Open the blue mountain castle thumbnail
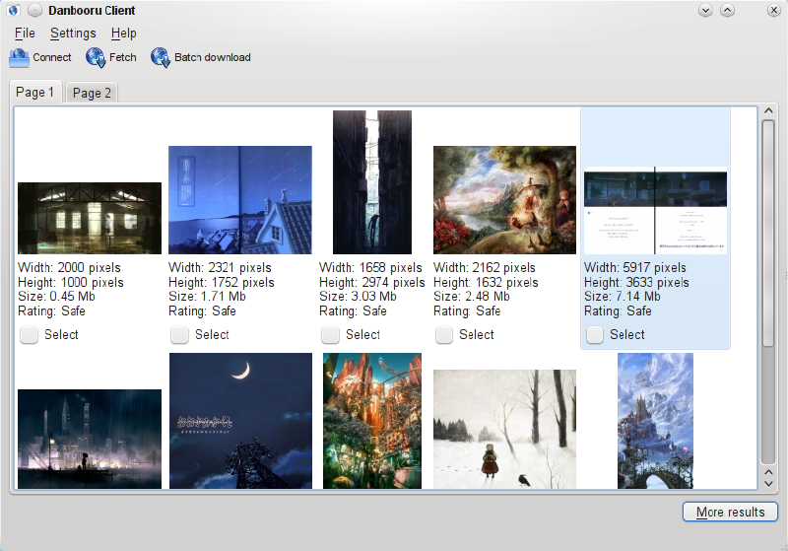This screenshot has height=551, width=788. [x=655, y=421]
